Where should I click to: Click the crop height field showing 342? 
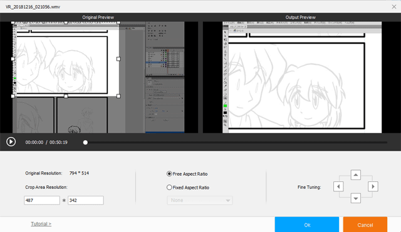click(86, 200)
